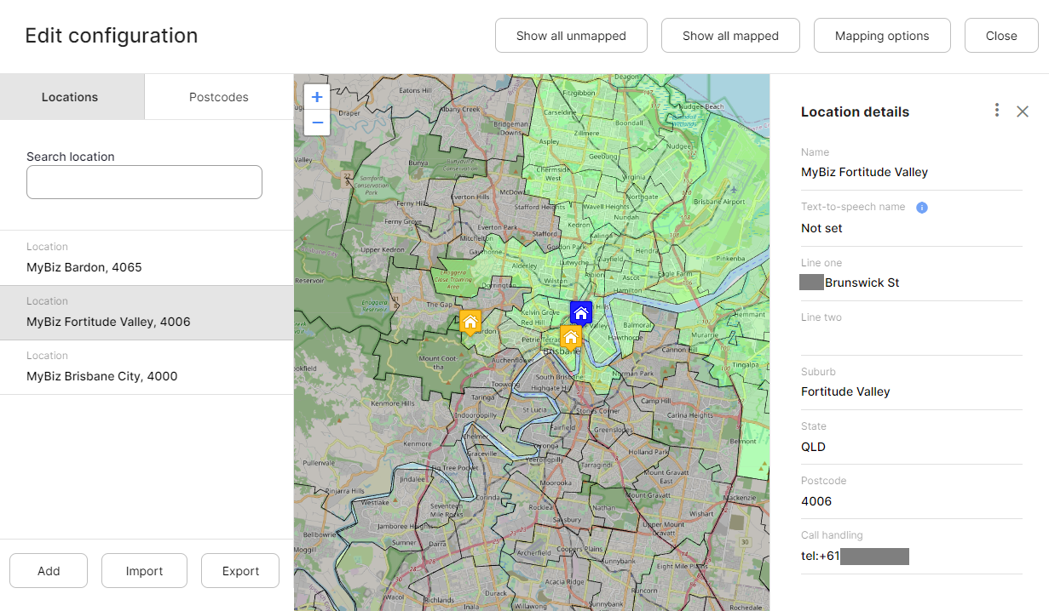Click the blue Fortitude Valley map marker
1049x611 pixels.
[580, 312]
